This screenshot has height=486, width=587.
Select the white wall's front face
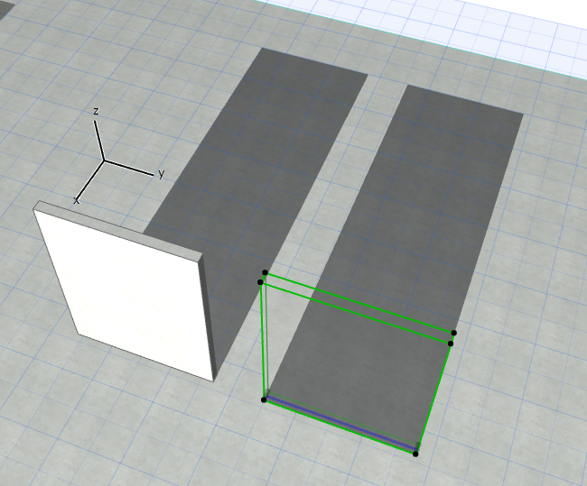tap(125, 295)
